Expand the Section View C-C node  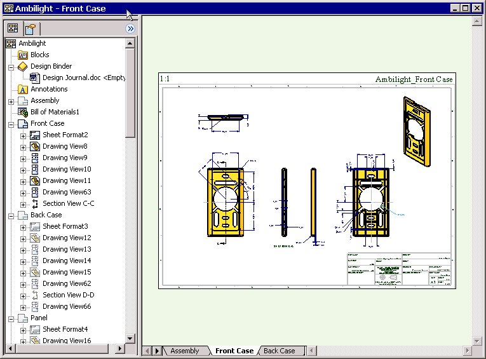click(x=24, y=205)
